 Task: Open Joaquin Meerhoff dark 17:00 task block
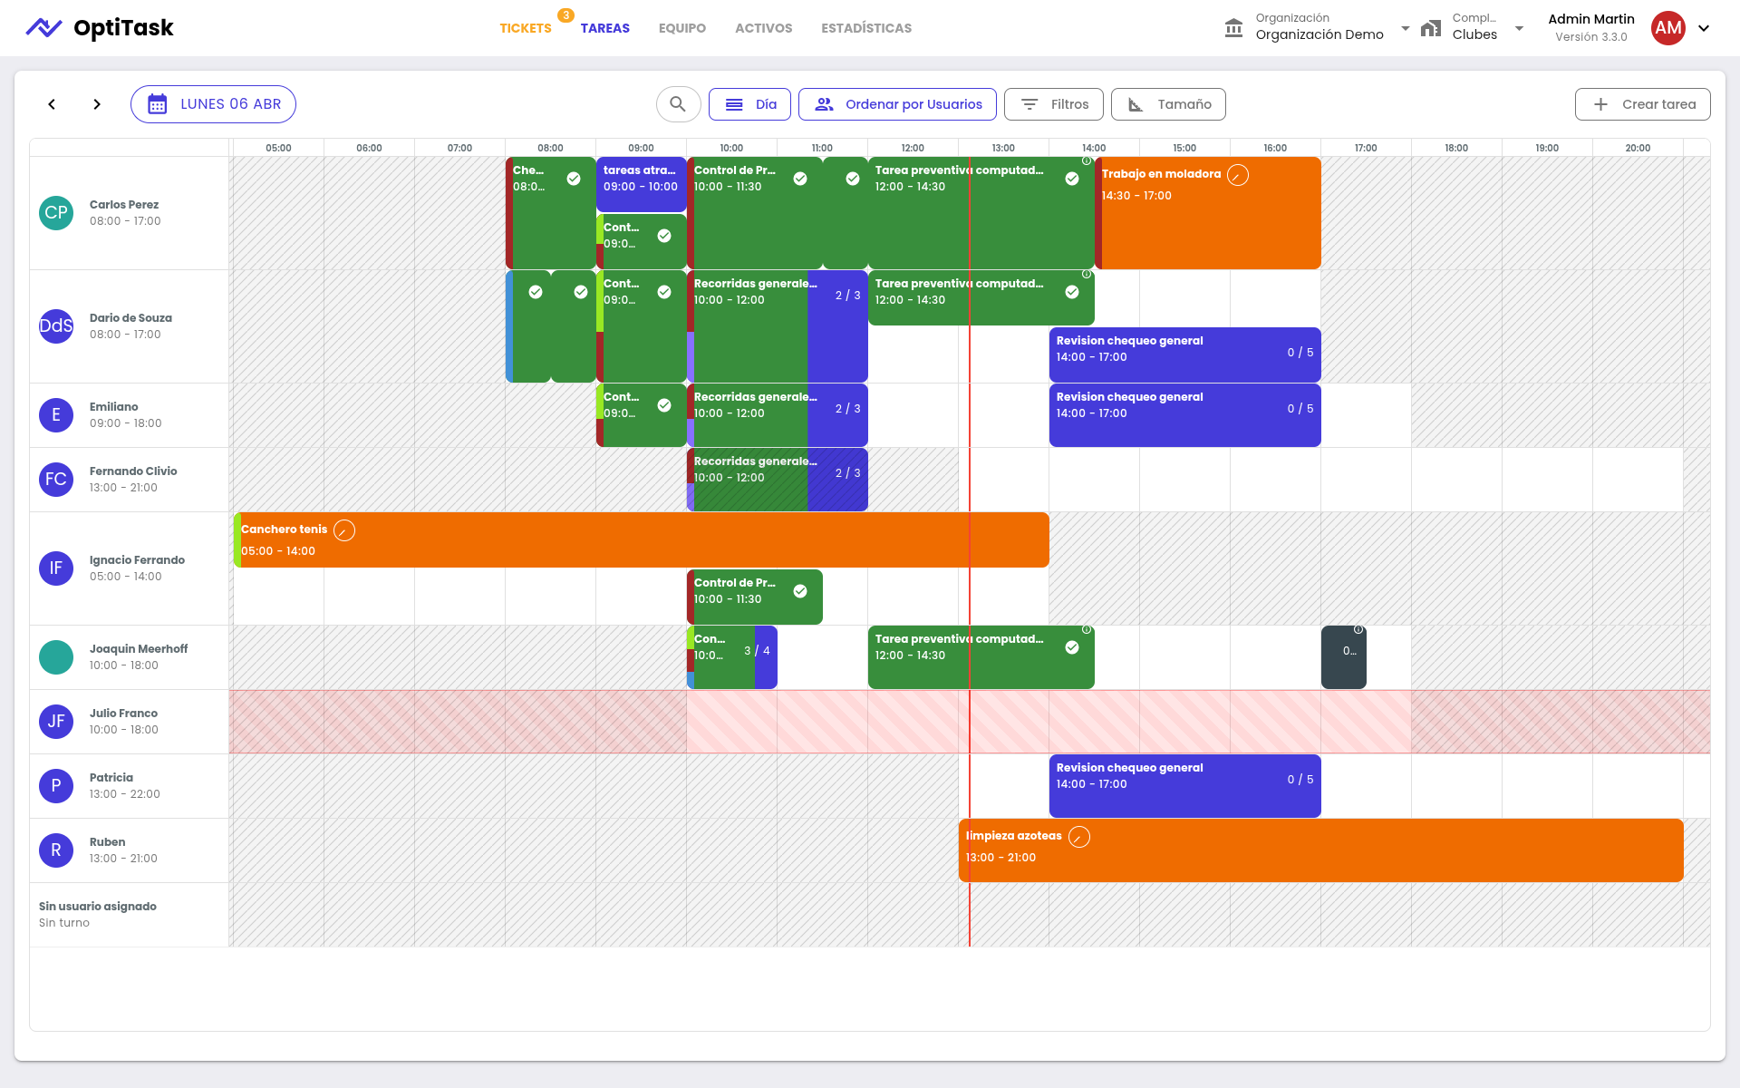coord(1344,657)
